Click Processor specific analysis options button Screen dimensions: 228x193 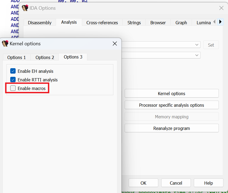point(171,105)
